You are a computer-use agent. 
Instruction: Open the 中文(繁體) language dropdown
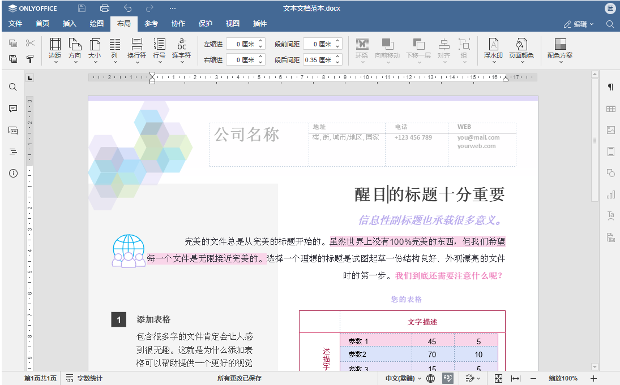click(x=403, y=378)
